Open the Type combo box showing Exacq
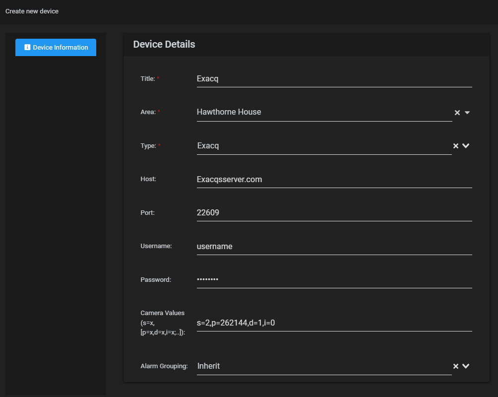This screenshot has width=498, height=397. 324,146
